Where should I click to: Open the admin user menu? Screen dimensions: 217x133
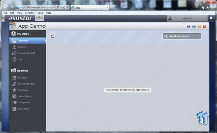[187, 19]
